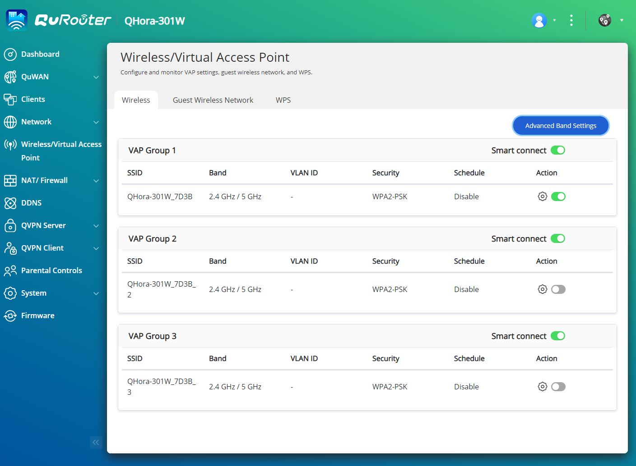Screen dimensions: 636x466
Task: Click the QHora-301W model name header
Action: tap(154, 21)
